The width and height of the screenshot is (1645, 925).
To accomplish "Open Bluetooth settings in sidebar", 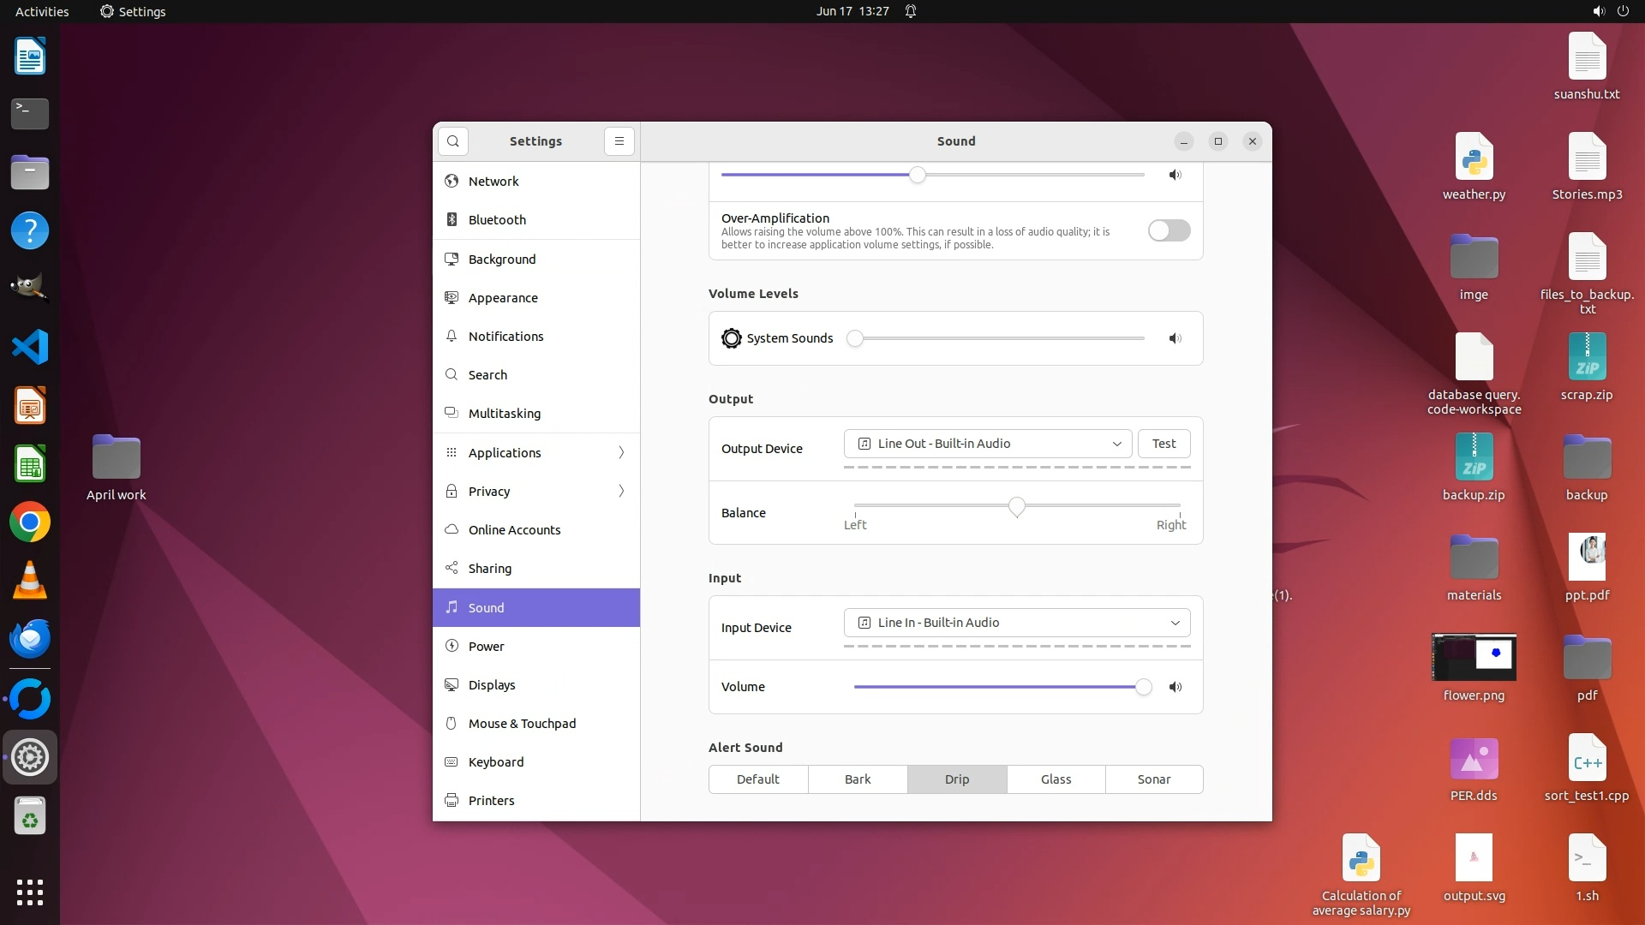I will (x=497, y=220).
